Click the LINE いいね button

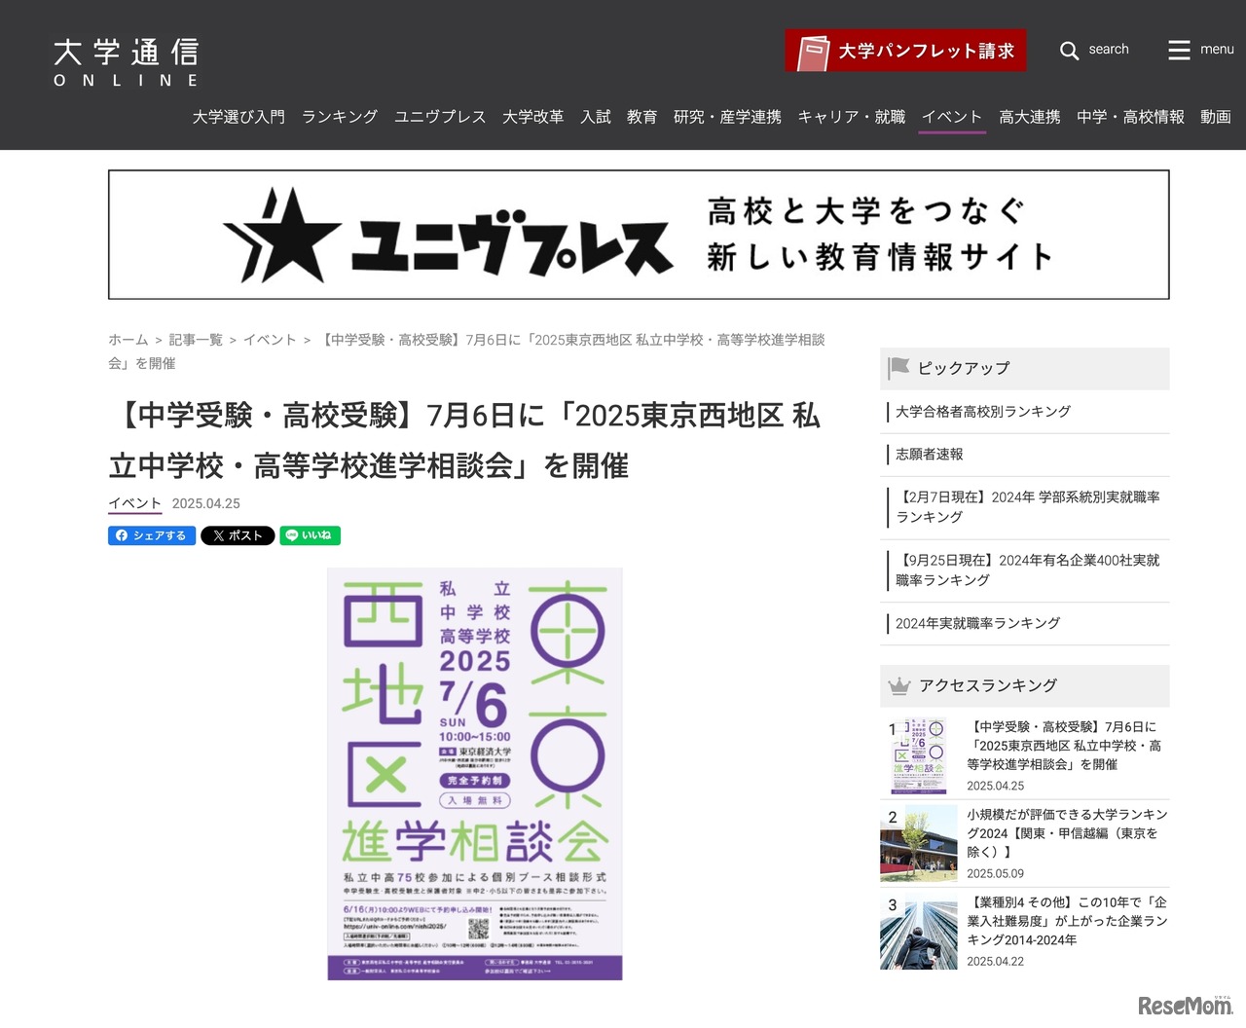tap(310, 535)
